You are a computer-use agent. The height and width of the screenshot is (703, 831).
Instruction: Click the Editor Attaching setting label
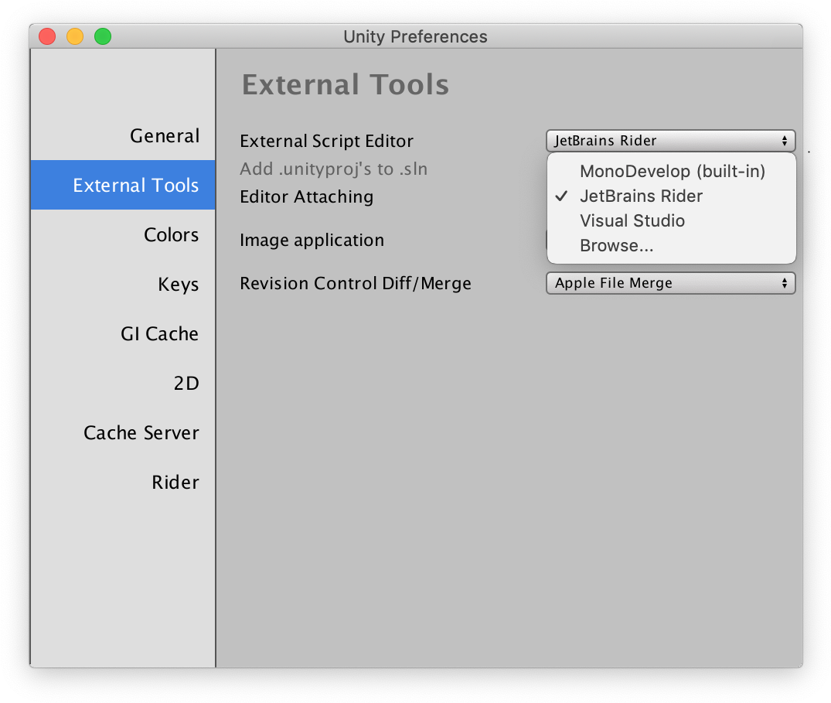pyautogui.click(x=306, y=196)
